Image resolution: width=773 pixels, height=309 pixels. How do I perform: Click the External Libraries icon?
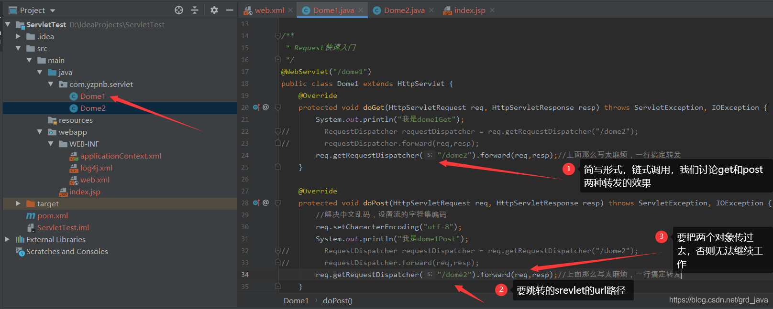[x=20, y=239]
